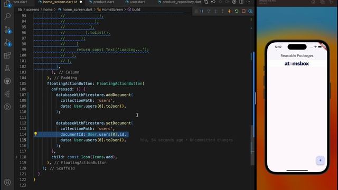Viewport: 338px width, 190px height.
Task: Grab the debug toolbar drag handle
Action: click(x=196, y=11)
